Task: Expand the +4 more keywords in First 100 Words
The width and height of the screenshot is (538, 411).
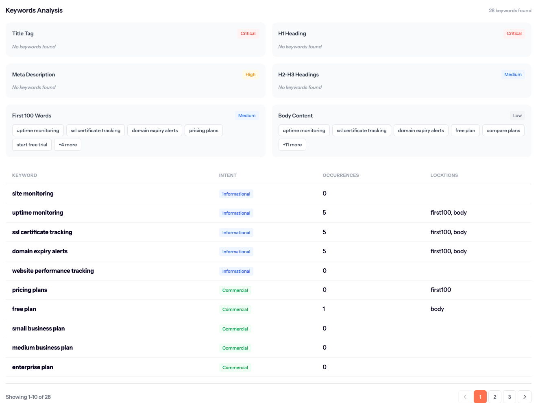Action: (68, 144)
